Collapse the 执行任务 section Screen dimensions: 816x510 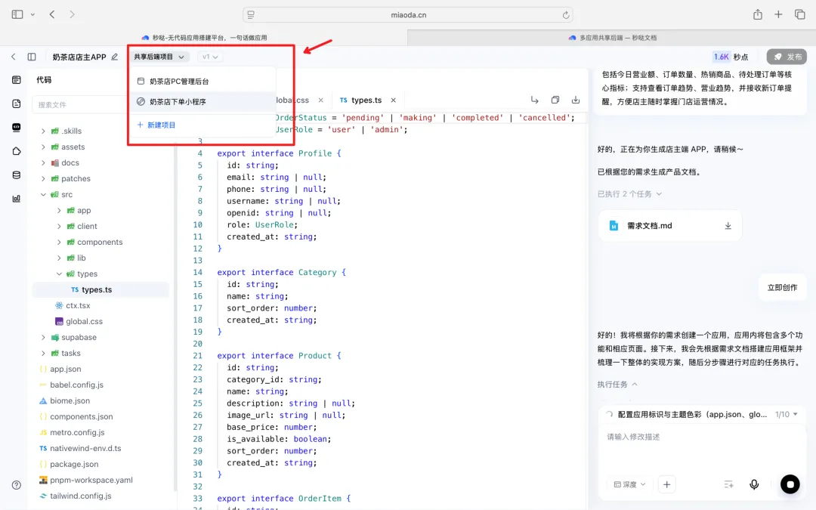coord(617,385)
